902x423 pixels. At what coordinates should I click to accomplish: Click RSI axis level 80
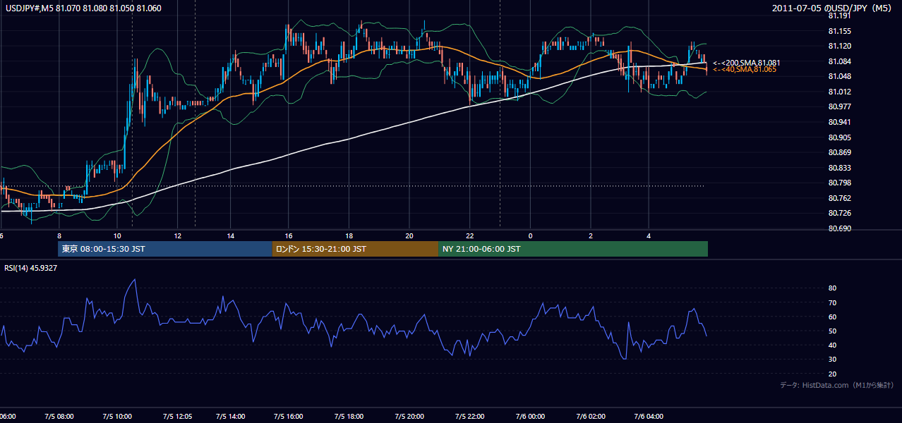pyautogui.click(x=833, y=288)
